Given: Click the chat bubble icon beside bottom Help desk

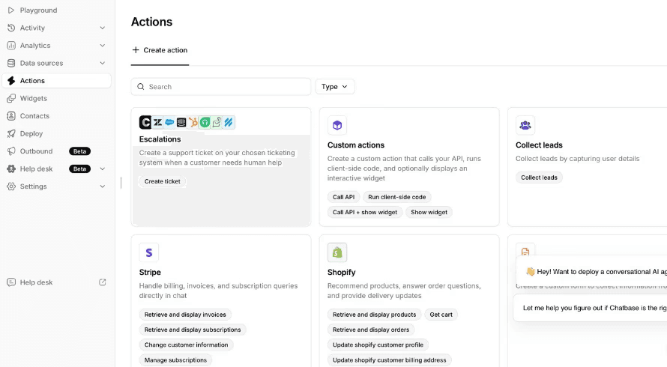Looking at the screenshot, I should tap(11, 282).
